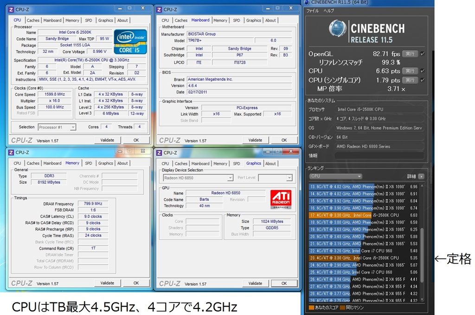
Task: Click CPU-Z title icon of Graphics window
Action: pyautogui.click(x=159, y=153)
